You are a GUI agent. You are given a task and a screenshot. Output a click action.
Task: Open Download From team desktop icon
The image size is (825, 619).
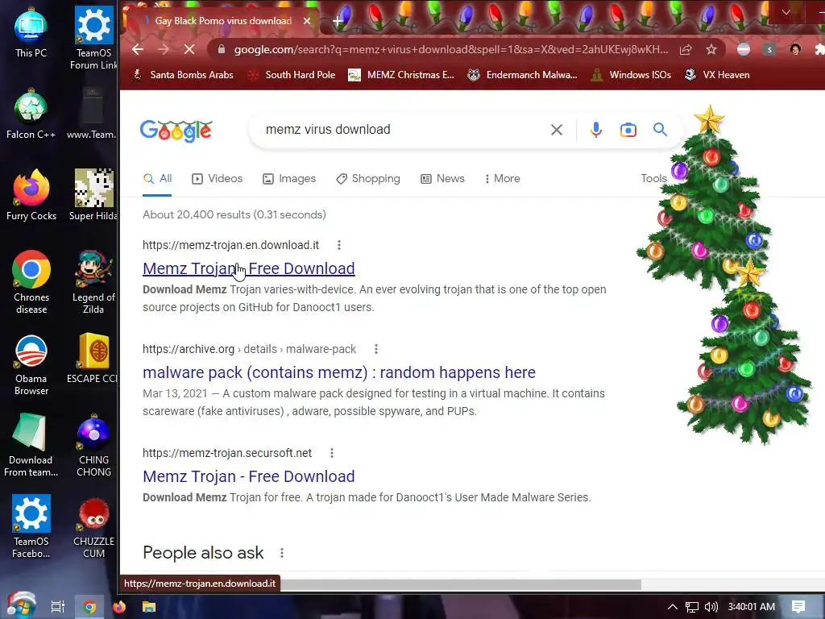click(31, 445)
